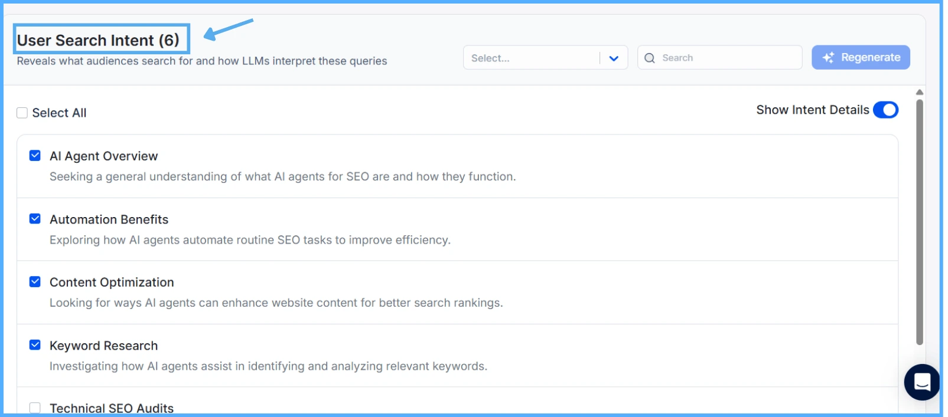948x417 pixels.
Task: Click the chat support bubble icon
Action: tap(921, 382)
